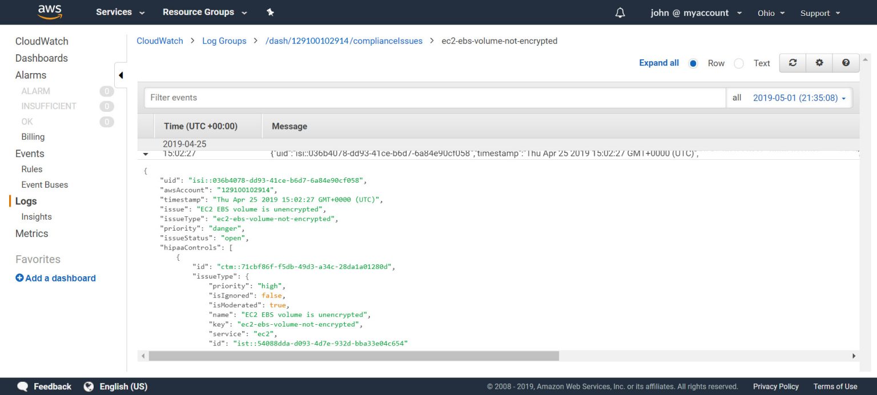
Task: Collapse the sidebar with the arrow handle
Action: [x=120, y=75]
